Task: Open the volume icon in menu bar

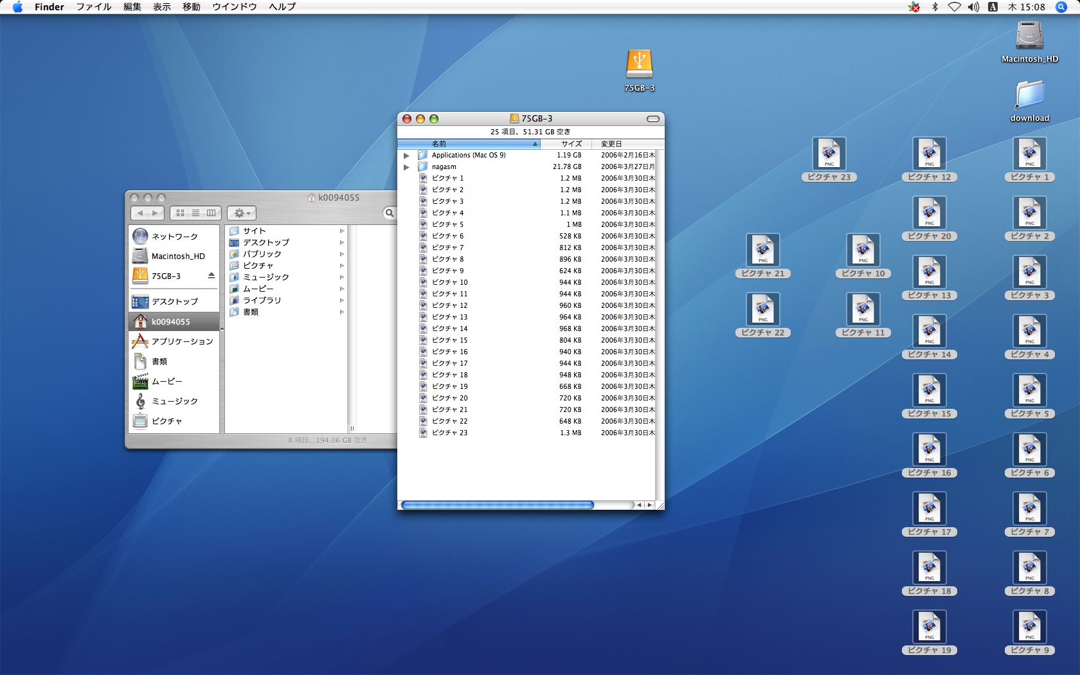Action: [973, 7]
